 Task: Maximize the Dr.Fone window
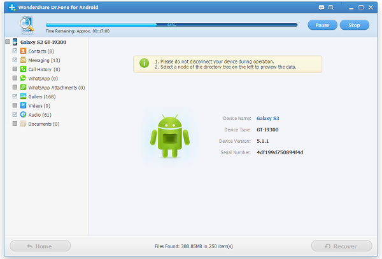click(x=361, y=8)
